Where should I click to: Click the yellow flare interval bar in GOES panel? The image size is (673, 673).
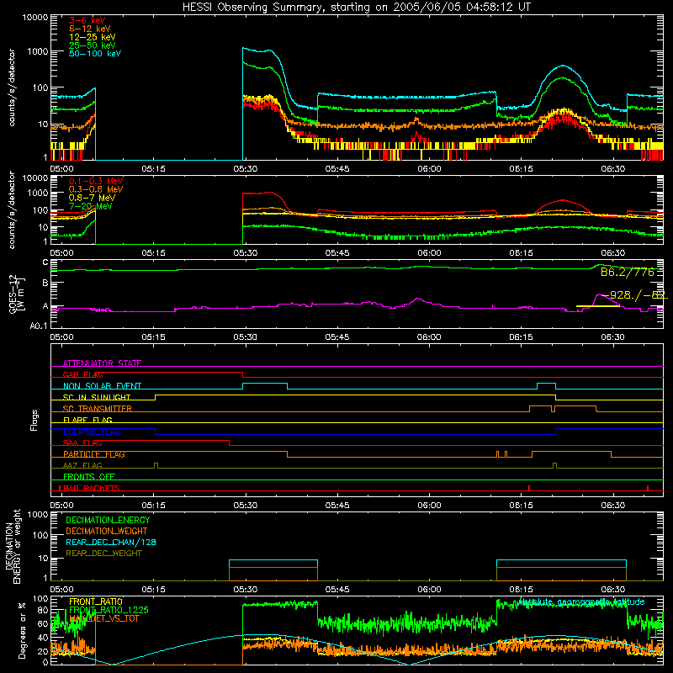tap(598, 306)
